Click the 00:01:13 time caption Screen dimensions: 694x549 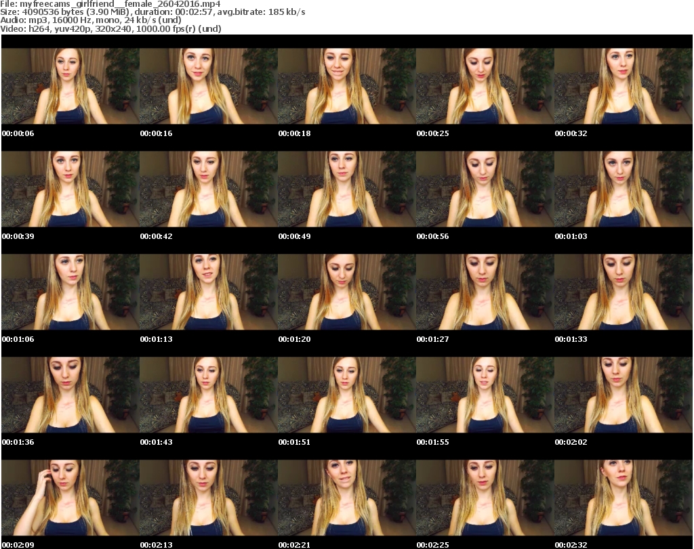point(157,339)
